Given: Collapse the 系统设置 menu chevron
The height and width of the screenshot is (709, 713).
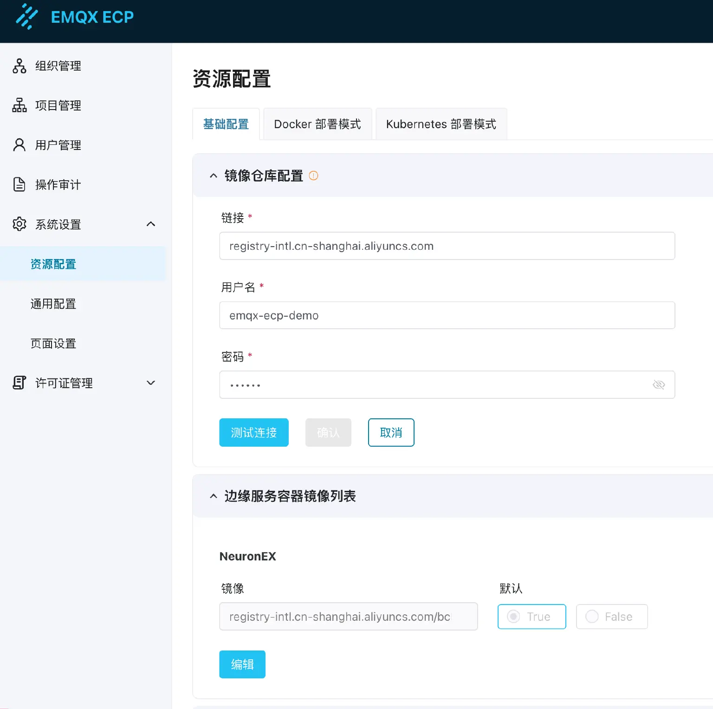Looking at the screenshot, I should pyautogui.click(x=151, y=224).
